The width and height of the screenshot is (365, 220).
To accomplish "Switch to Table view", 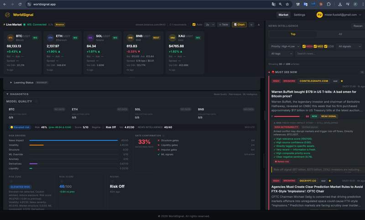I will tap(224, 25).
